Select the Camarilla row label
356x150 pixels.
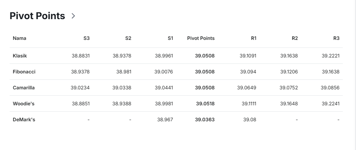pyautogui.click(x=24, y=87)
